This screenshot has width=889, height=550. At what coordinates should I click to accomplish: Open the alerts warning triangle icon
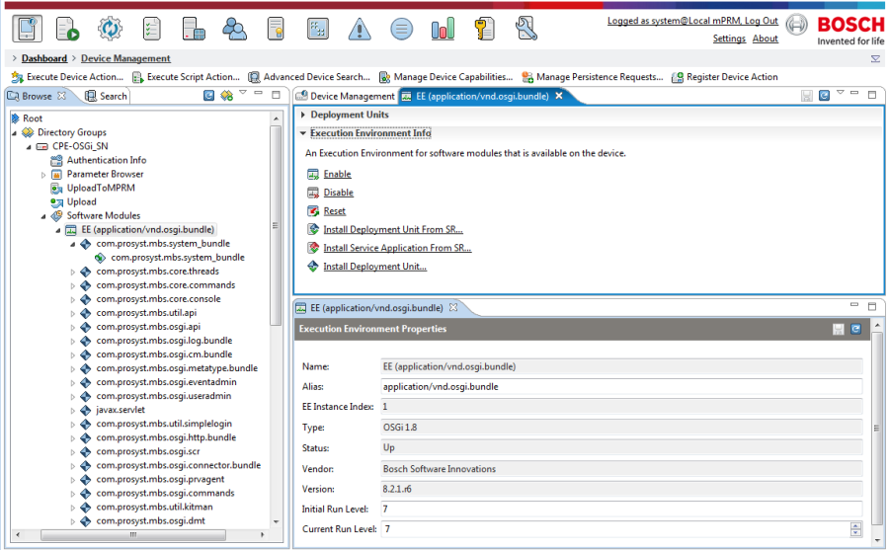coord(360,29)
